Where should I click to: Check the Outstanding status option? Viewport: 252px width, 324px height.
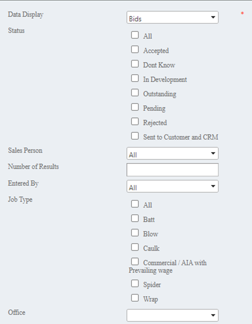[135, 93]
